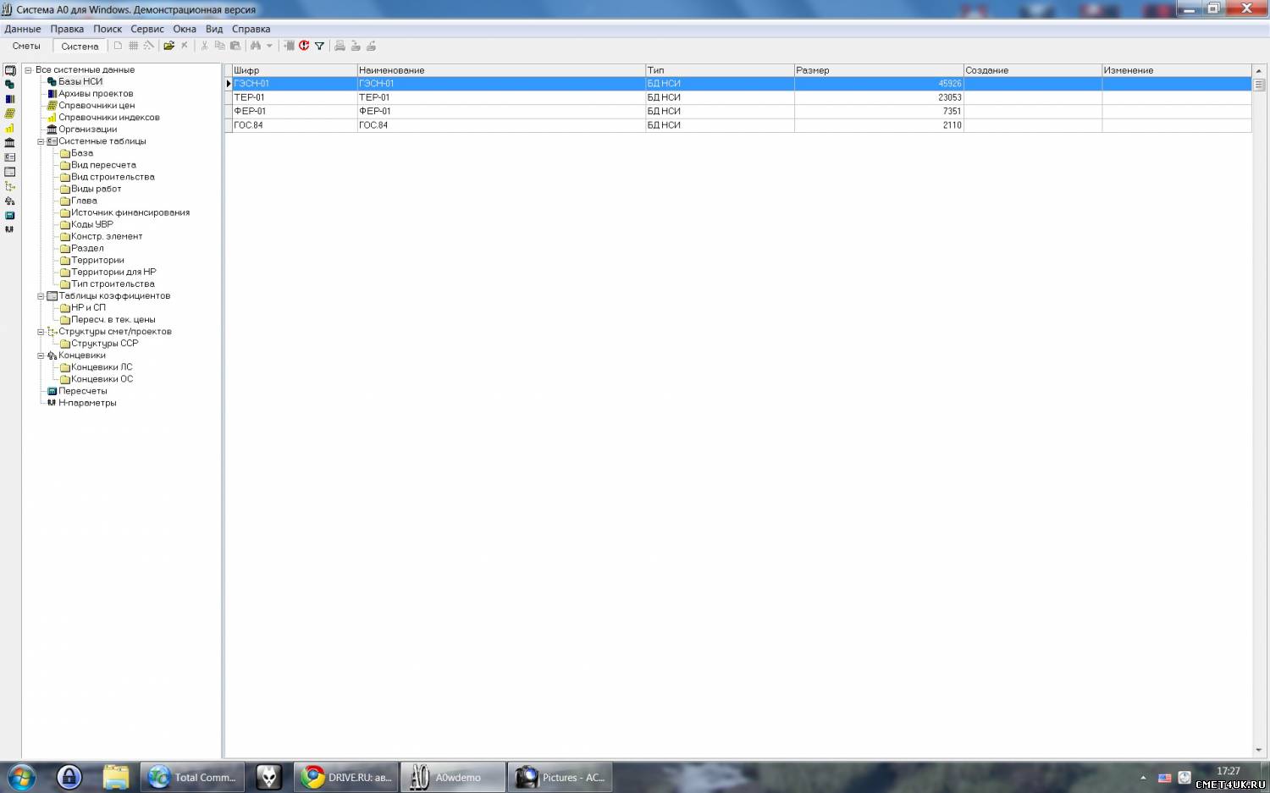Click the Н-параметры icon in the vertical icon strip
The image size is (1270, 793).
(10, 229)
